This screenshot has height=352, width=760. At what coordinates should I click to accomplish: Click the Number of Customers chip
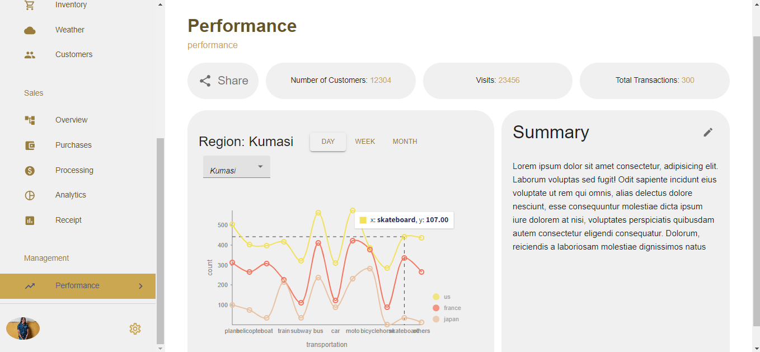340,81
